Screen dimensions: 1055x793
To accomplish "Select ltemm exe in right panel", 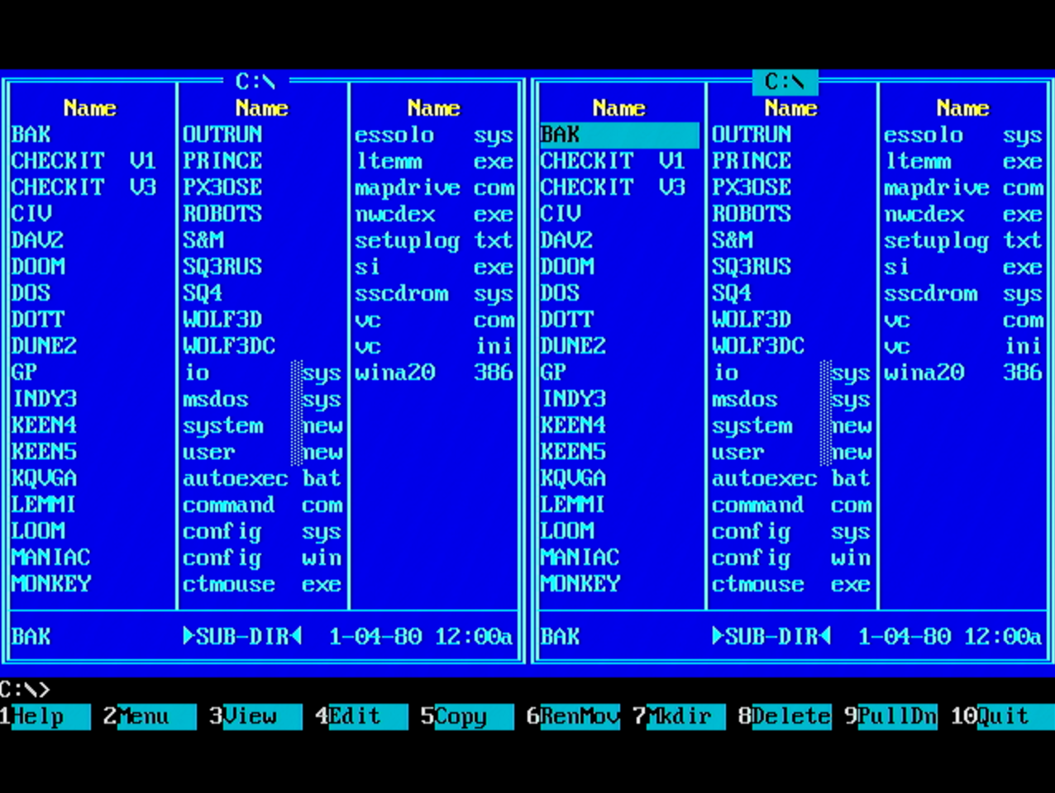I will (963, 161).
